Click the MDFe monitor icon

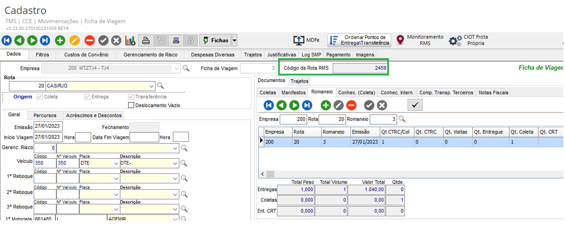point(298,40)
